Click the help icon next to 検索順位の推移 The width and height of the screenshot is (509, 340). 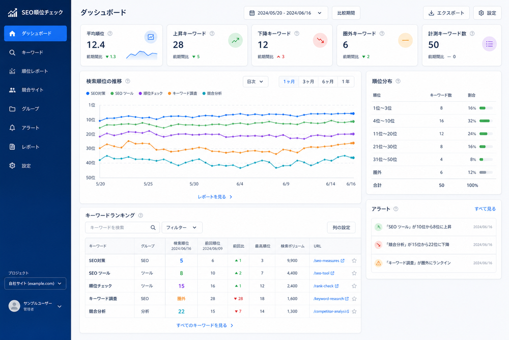click(128, 81)
